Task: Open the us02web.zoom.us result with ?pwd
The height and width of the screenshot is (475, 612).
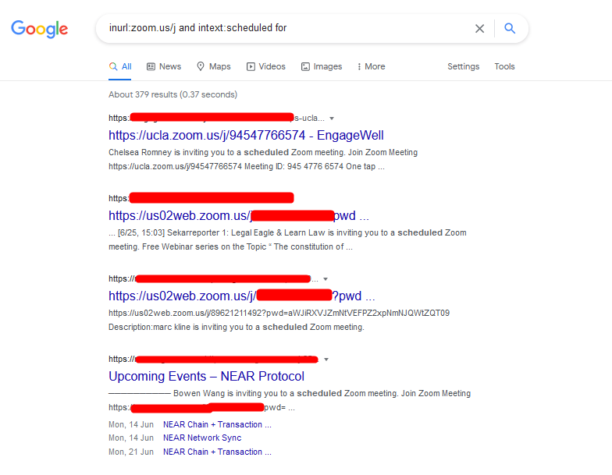Action: tap(242, 296)
